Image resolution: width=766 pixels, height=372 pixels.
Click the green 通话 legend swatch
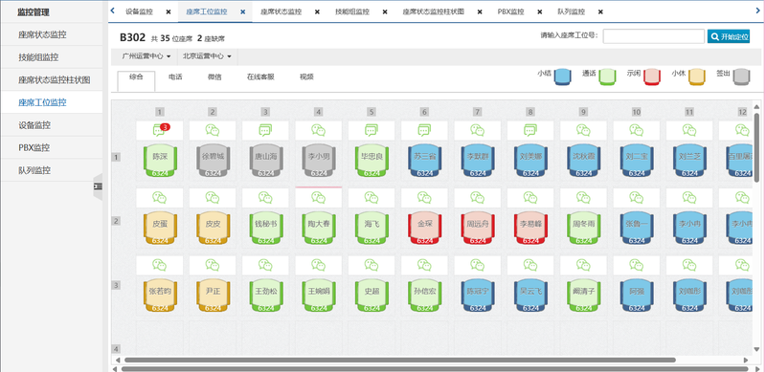coord(607,77)
